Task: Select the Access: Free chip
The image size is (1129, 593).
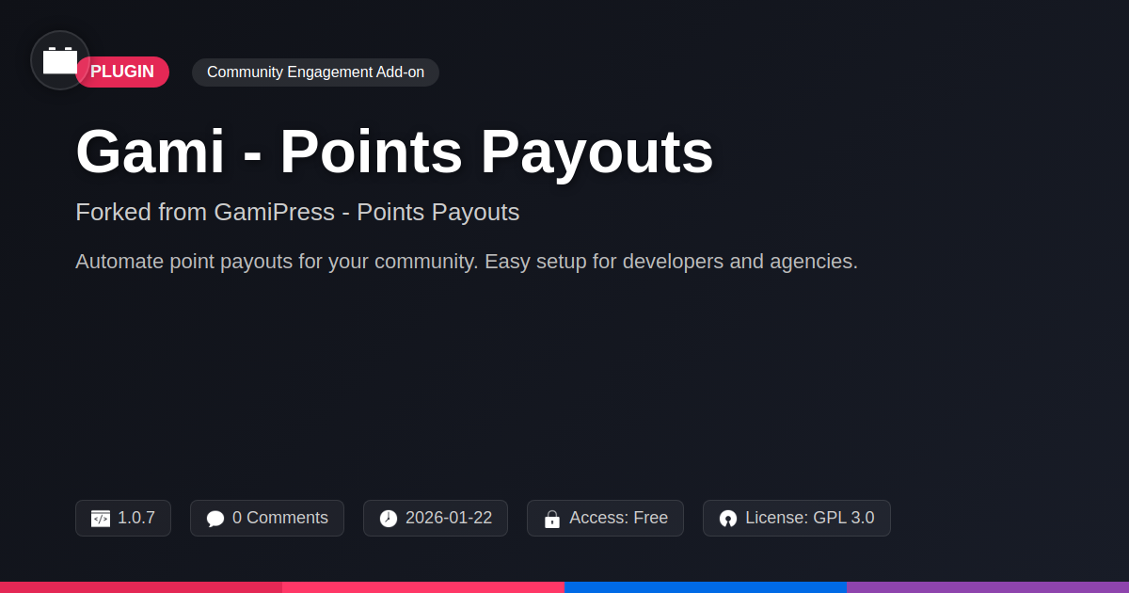Action: click(x=605, y=519)
